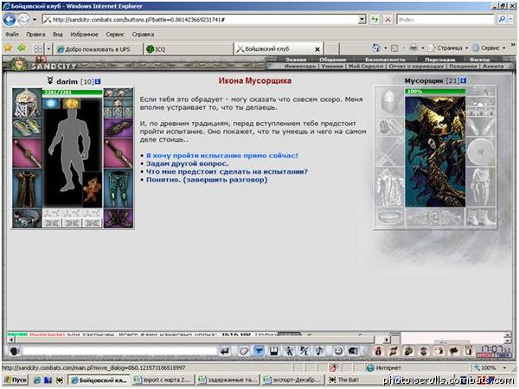Screen dimensions: 519x389
Task: Open darim's gloves slot on purple background
Action: (119, 128)
